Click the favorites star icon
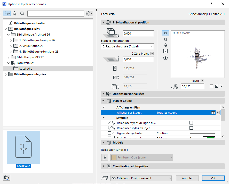 [14, 13]
